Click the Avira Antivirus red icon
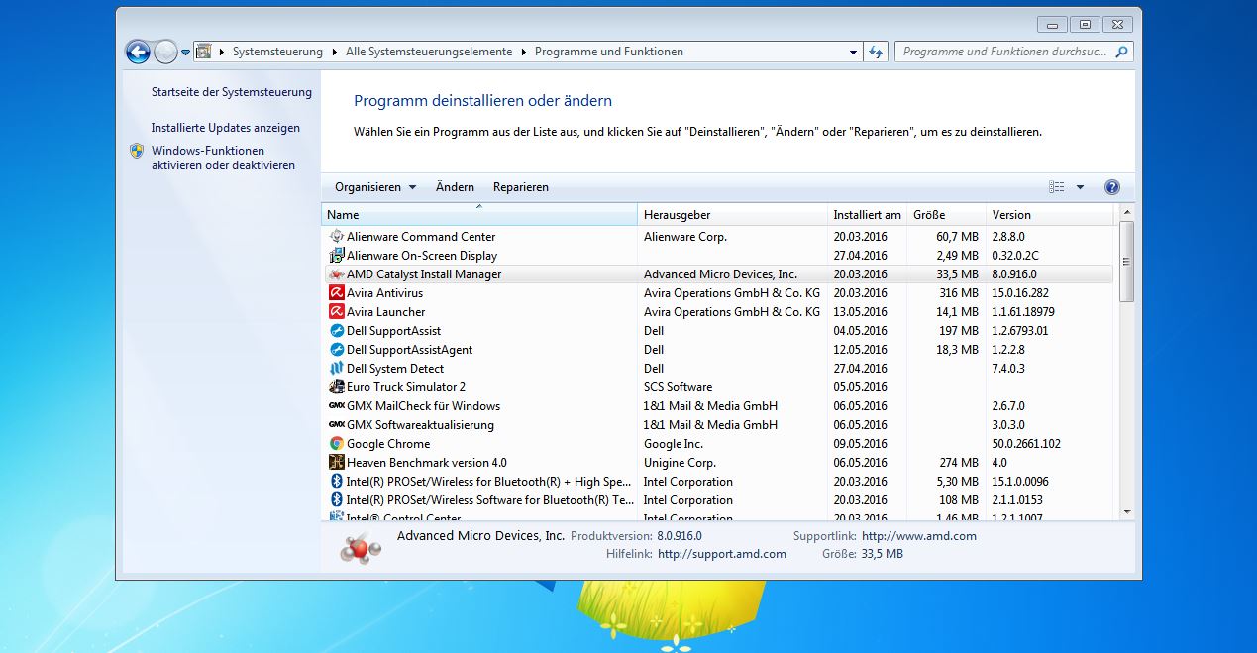 tap(336, 293)
